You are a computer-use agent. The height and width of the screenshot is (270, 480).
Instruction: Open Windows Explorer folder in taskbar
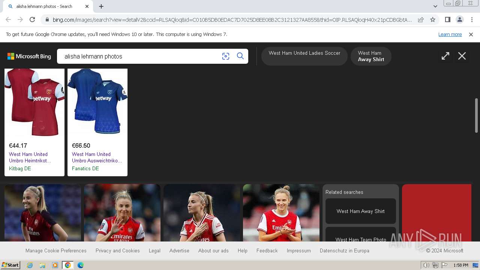tap(42, 265)
